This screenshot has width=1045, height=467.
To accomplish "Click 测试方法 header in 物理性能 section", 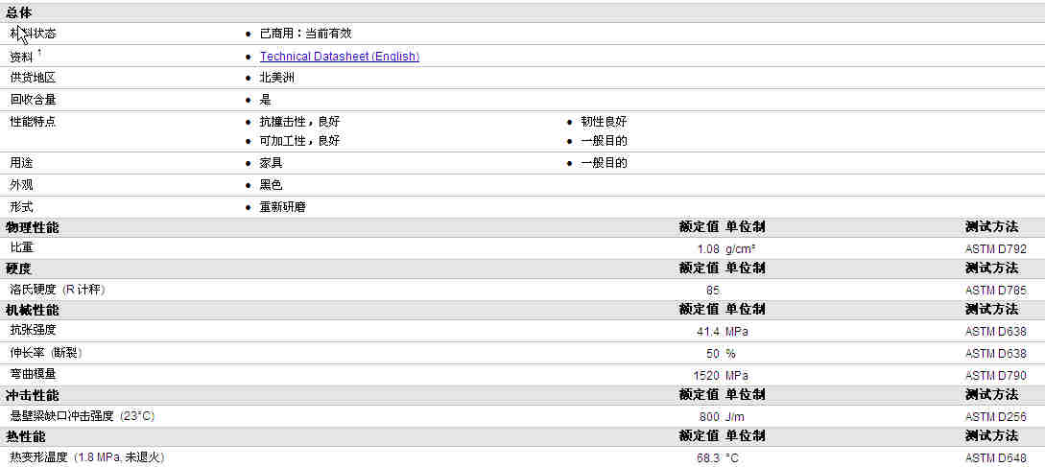I will pos(991,227).
